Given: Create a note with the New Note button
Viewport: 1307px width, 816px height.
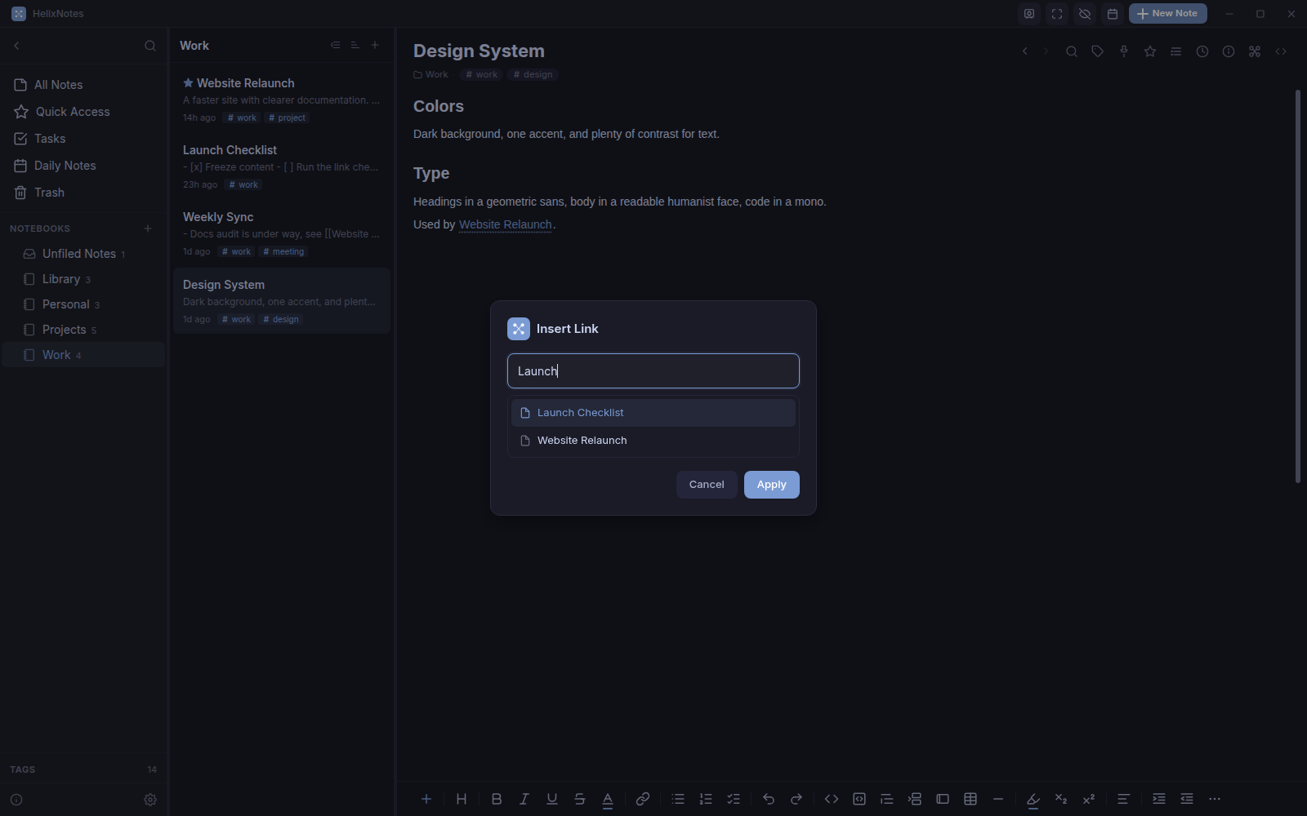Looking at the screenshot, I should tap(1168, 14).
